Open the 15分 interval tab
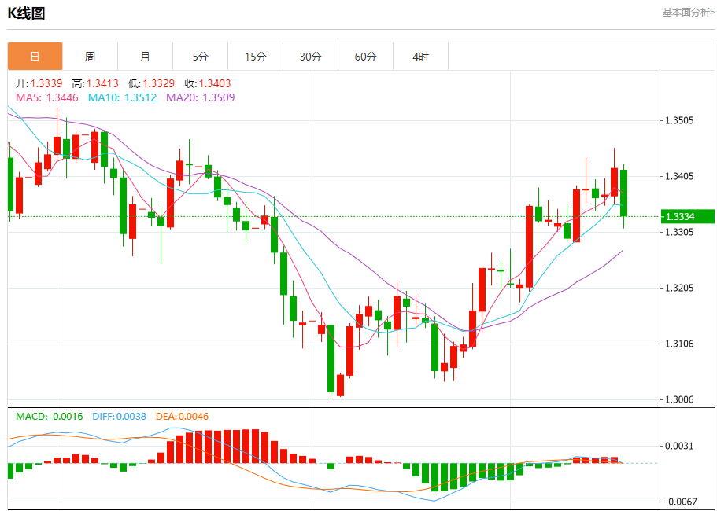717x511 pixels. (x=255, y=57)
